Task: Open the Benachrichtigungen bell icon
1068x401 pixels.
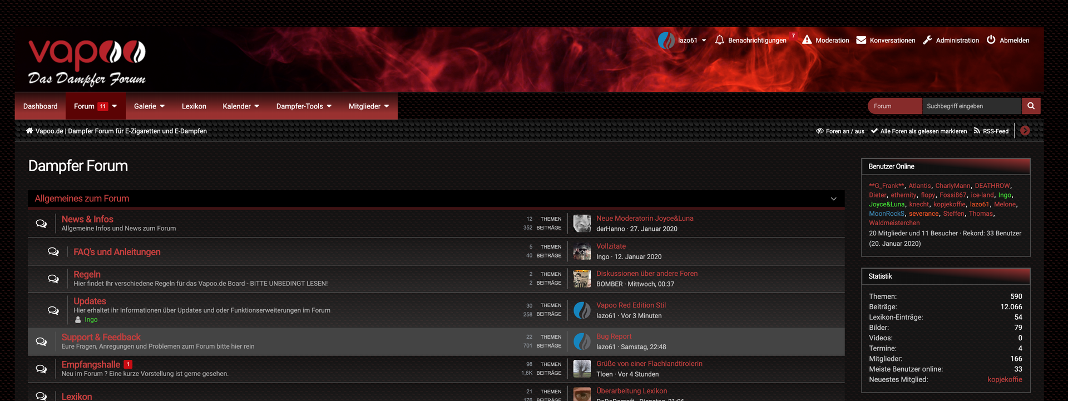Action: [x=719, y=40]
